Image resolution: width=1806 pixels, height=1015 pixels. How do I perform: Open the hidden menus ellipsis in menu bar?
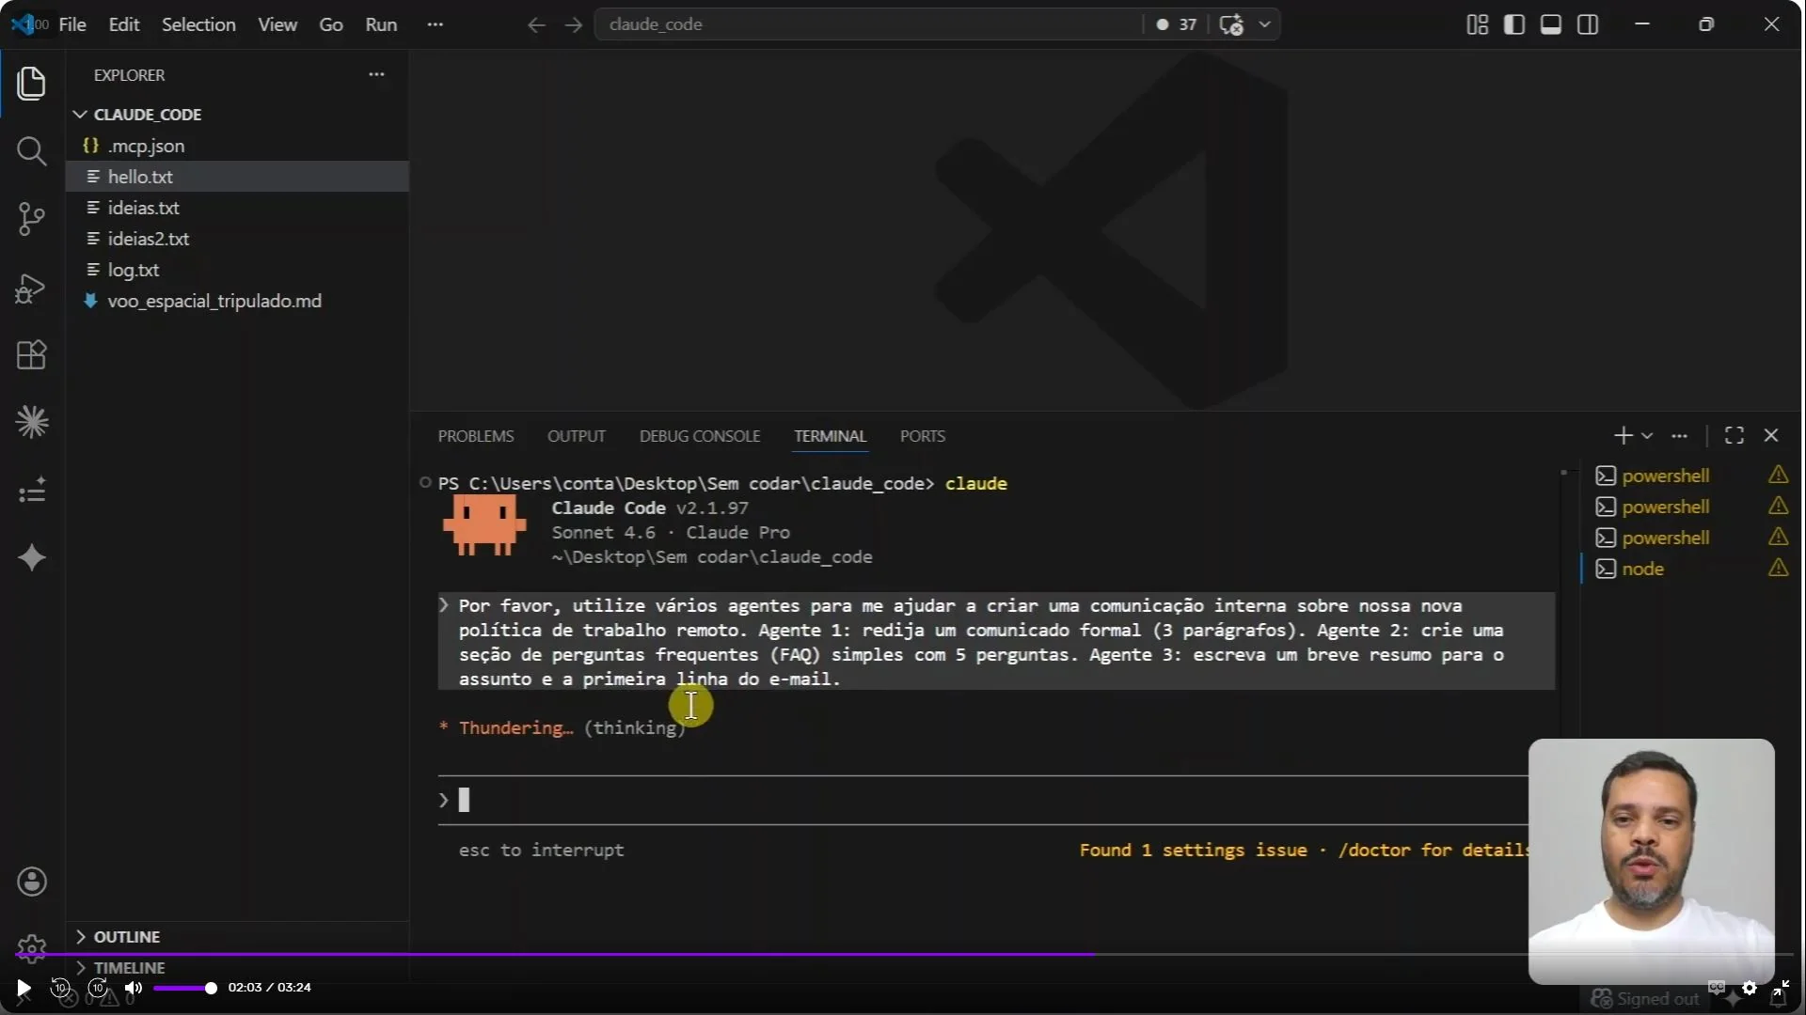pyautogui.click(x=435, y=24)
